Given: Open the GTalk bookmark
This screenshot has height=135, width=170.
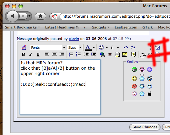Looking at the screenshot, I should point(147,27).
